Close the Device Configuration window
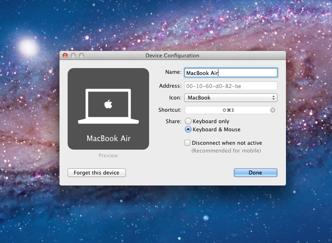The width and height of the screenshot is (332, 243). 65,55
